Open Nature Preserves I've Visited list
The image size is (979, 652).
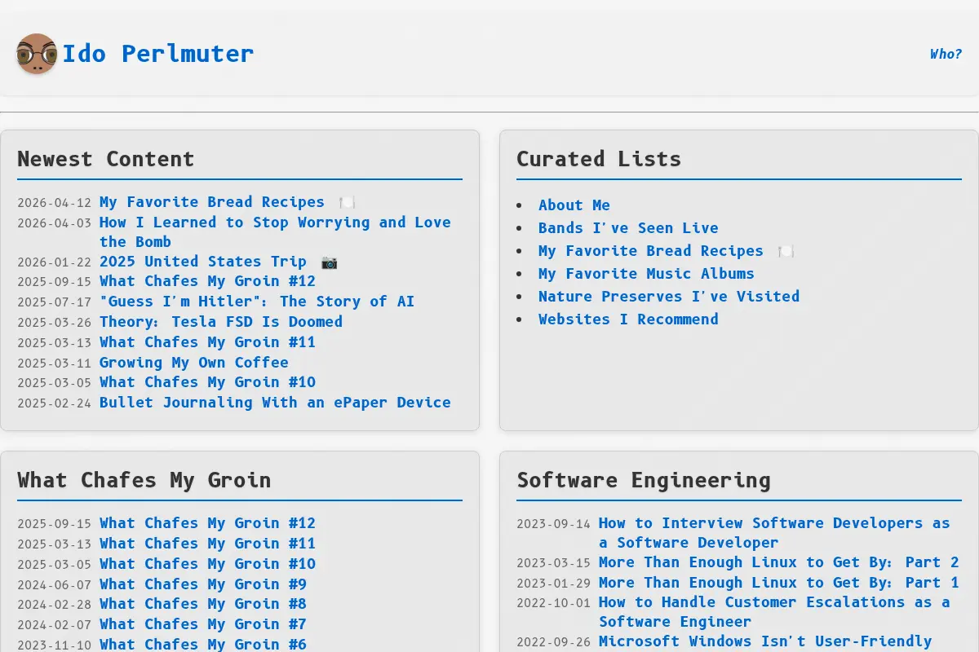(669, 297)
